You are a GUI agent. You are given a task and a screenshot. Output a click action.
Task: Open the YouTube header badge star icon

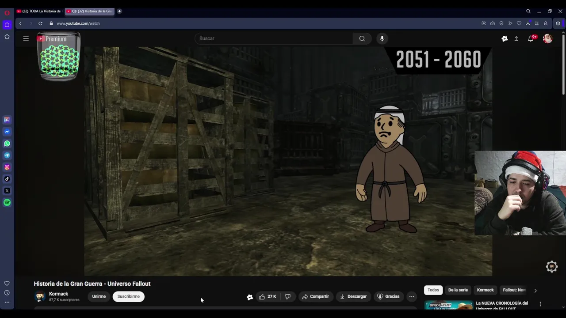505,39
